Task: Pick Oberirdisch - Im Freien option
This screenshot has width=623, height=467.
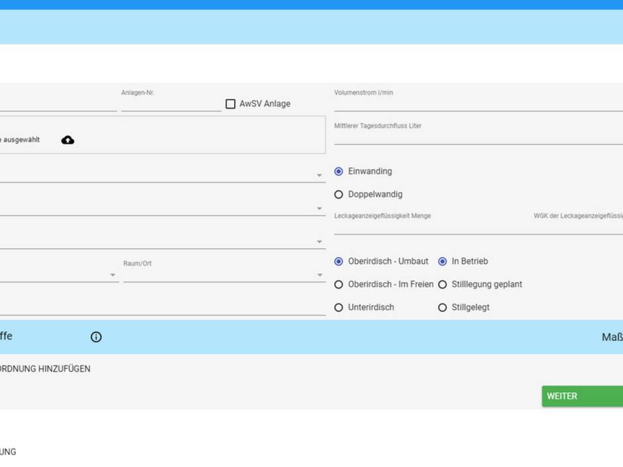Action: pyautogui.click(x=339, y=285)
